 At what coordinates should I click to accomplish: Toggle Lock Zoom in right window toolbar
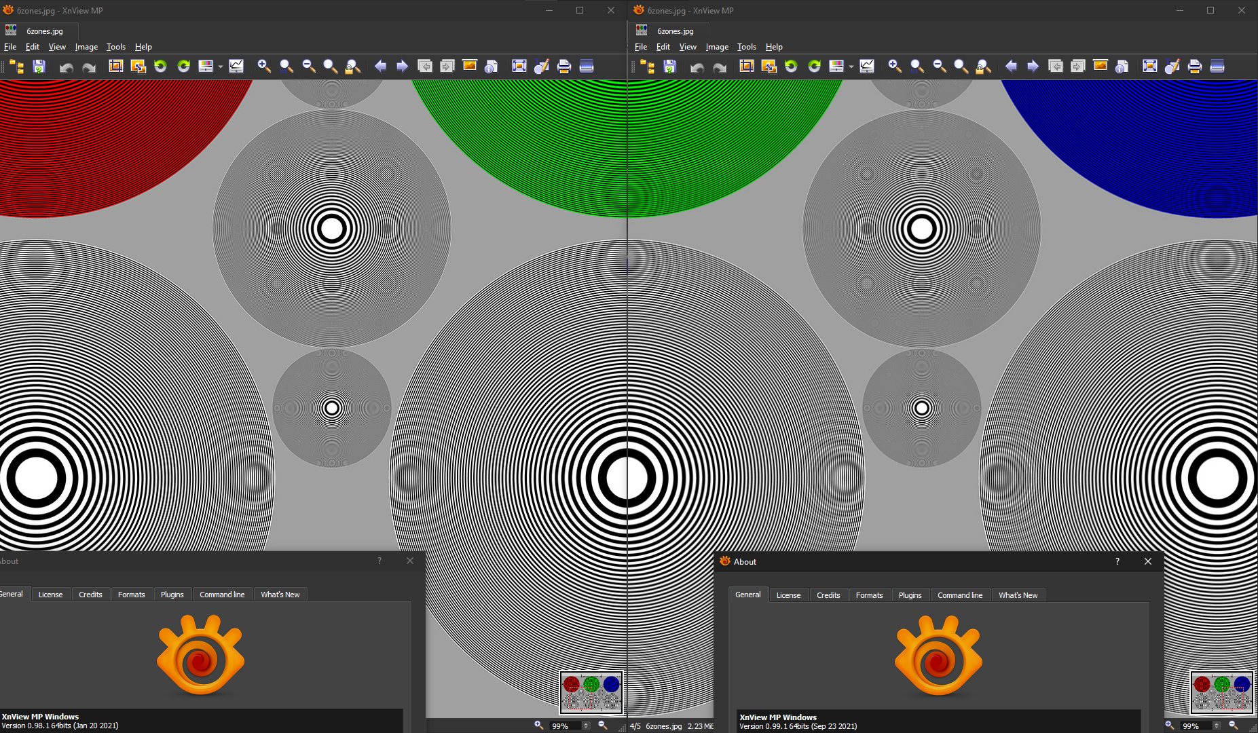pos(983,66)
